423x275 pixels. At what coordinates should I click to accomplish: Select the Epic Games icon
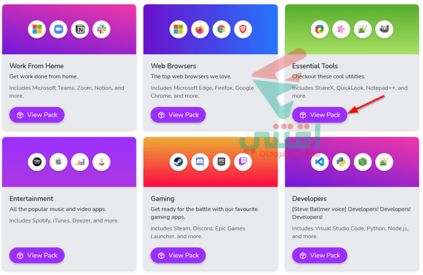pyautogui.click(x=222, y=162)
